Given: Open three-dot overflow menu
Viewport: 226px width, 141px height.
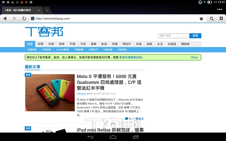Looking at the screenshot, I should point(220,10).
